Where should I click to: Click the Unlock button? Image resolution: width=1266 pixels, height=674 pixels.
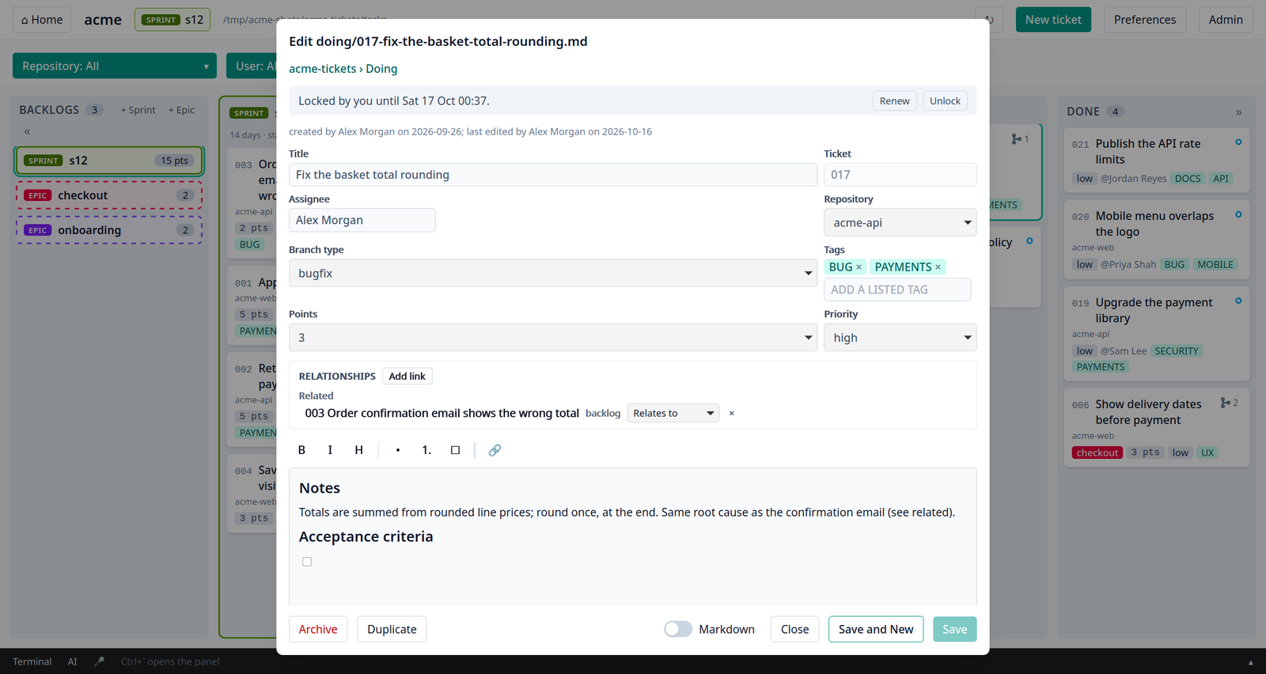click(x=945, y=100)
